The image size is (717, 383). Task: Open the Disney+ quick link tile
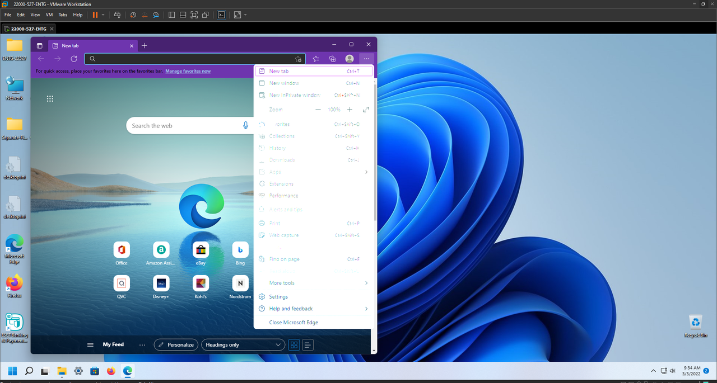[161, 287]
